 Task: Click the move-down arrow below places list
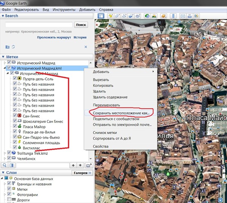[x=80, y=165]
